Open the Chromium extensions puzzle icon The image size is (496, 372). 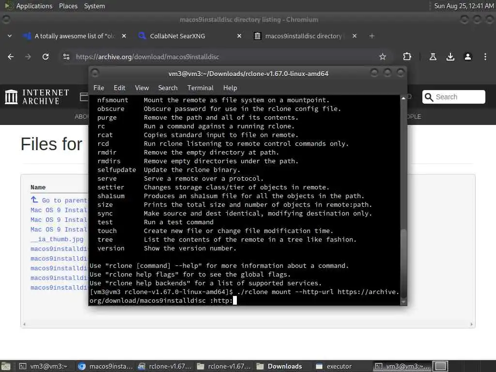click(x=407, y=57)
